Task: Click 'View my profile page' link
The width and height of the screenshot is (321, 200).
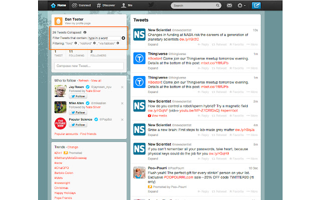Action: click(78, 23)
